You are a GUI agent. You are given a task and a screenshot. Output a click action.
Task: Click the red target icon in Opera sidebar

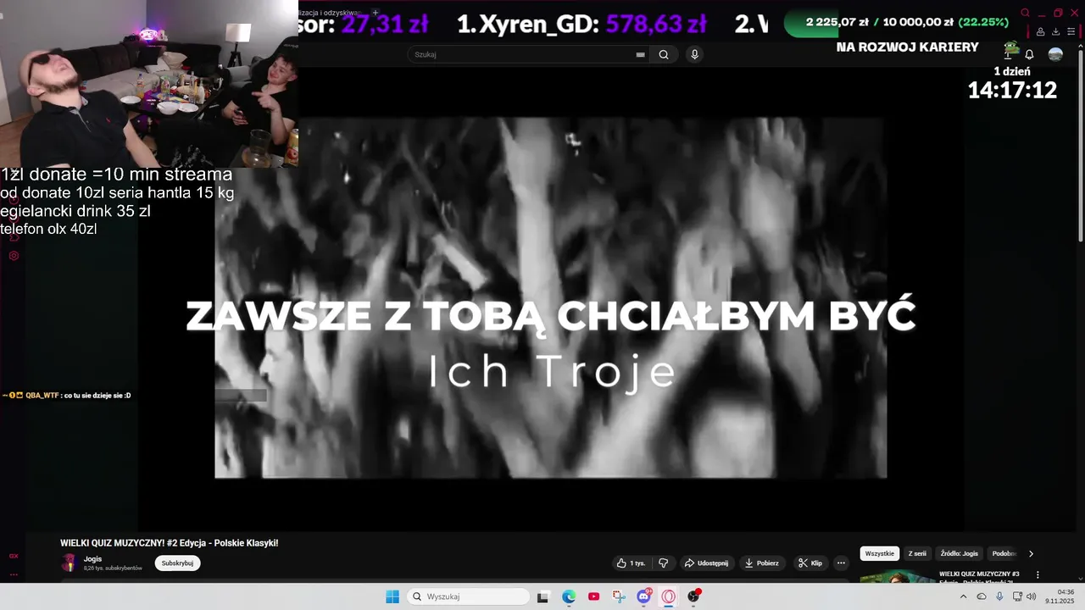(14, 255)
